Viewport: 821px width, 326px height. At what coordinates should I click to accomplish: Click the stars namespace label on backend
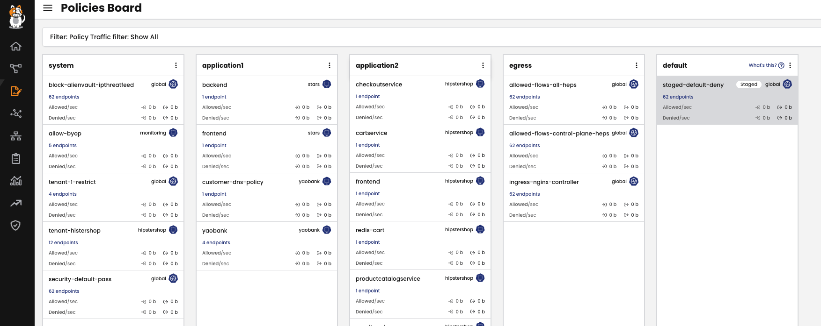point(314,85)
